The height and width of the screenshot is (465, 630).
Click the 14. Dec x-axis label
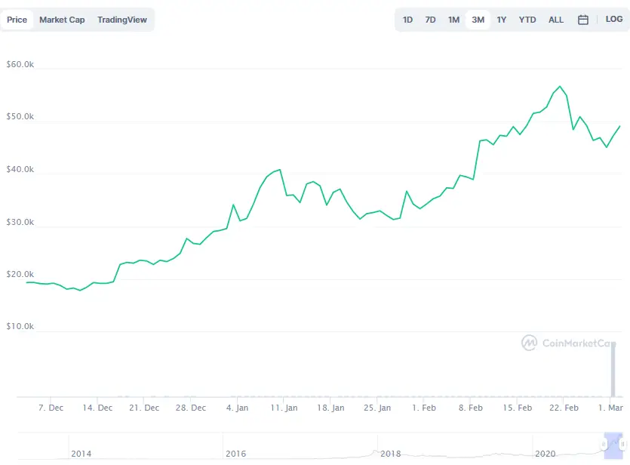tap(97, 408)
